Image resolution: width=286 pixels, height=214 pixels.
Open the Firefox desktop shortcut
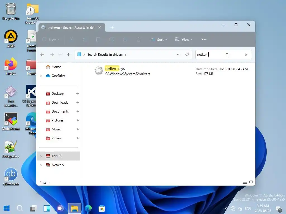pos(11,66)
